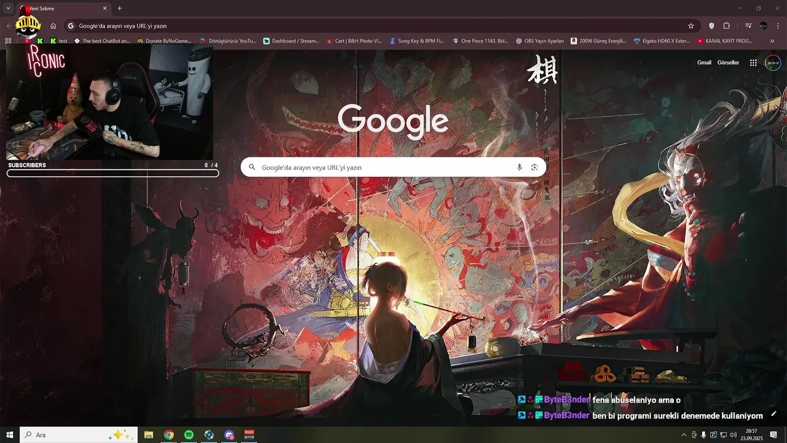Open Song Key & BPM bookmark
Image resolution: width=787 pixels, height=443 pixels.
(x=417, y=41)
